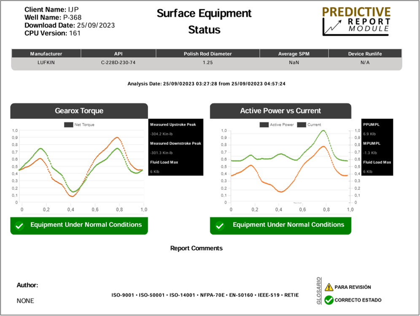Select the Gearox Torque panel header
The image size is (420, 316).
[79, 111]
